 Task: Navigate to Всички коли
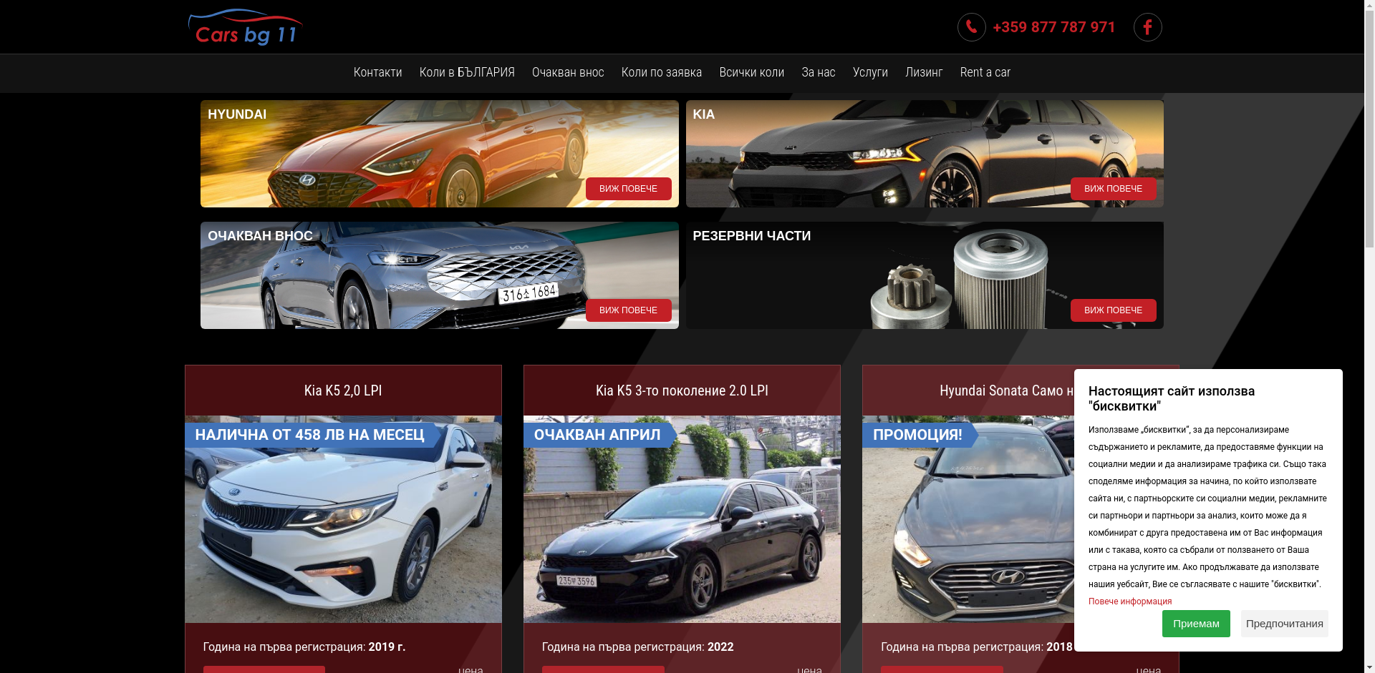click(751, 72)
